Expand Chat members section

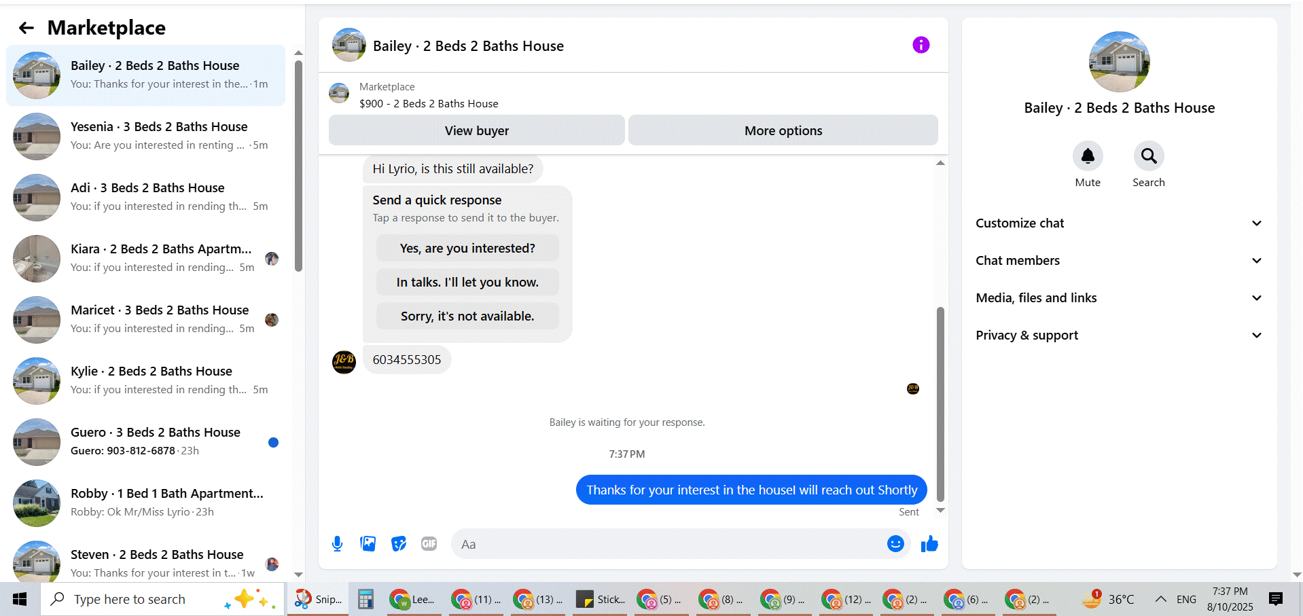(1119, 261)
